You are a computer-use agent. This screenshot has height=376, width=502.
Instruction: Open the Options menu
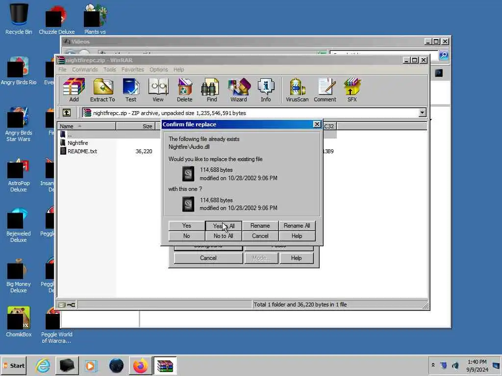[x=158, y=70]
